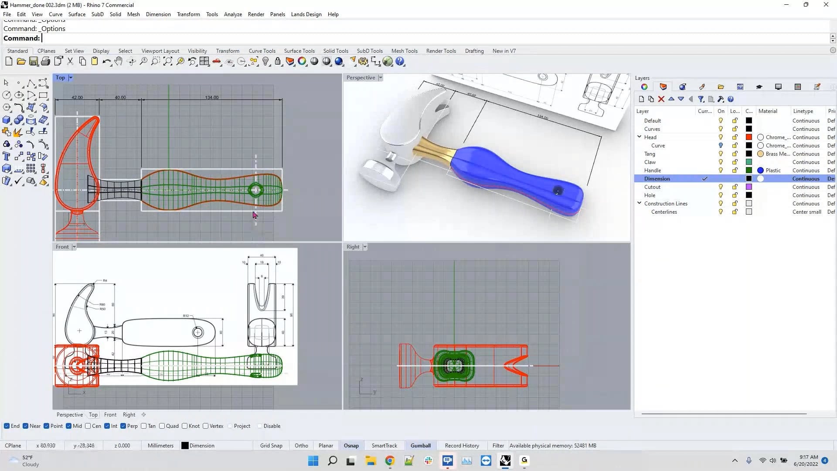
Task: Delete the selected layer with red X icon
Action: pyautogui.click(x=661, y=99)
